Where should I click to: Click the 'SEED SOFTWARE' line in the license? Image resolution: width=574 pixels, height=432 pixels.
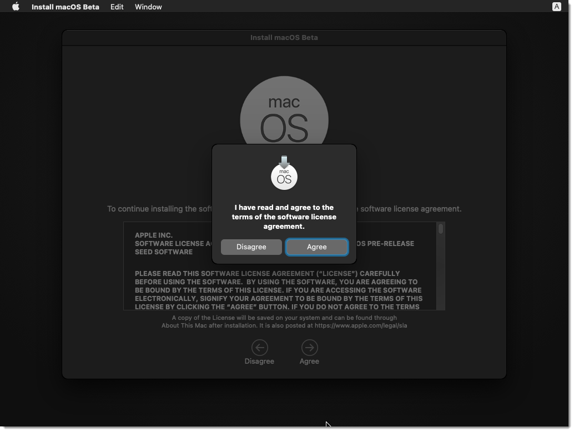click(x=164, y=252)
